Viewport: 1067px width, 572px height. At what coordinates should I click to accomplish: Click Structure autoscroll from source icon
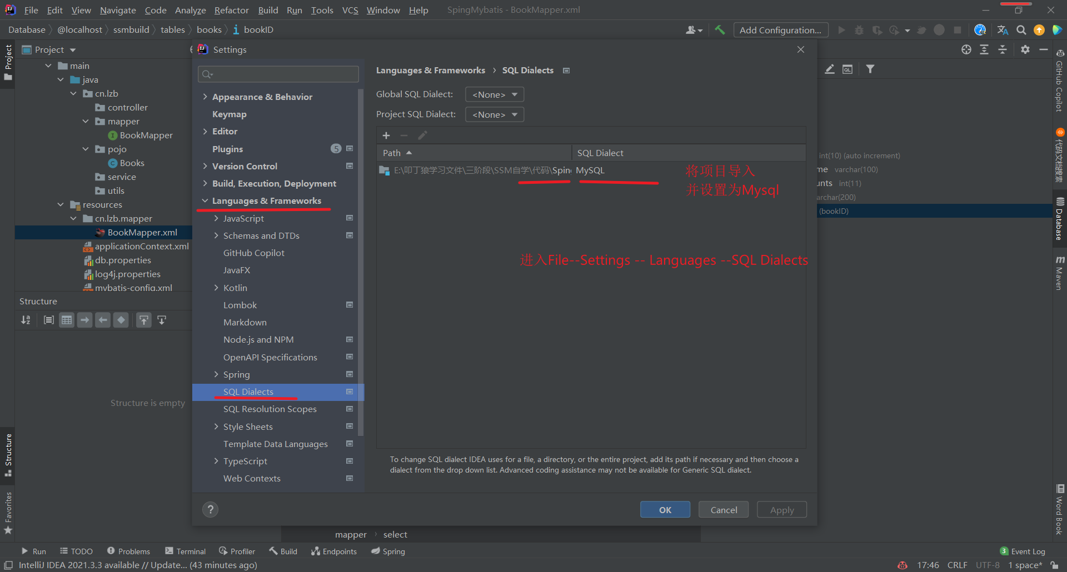[162, 320]
